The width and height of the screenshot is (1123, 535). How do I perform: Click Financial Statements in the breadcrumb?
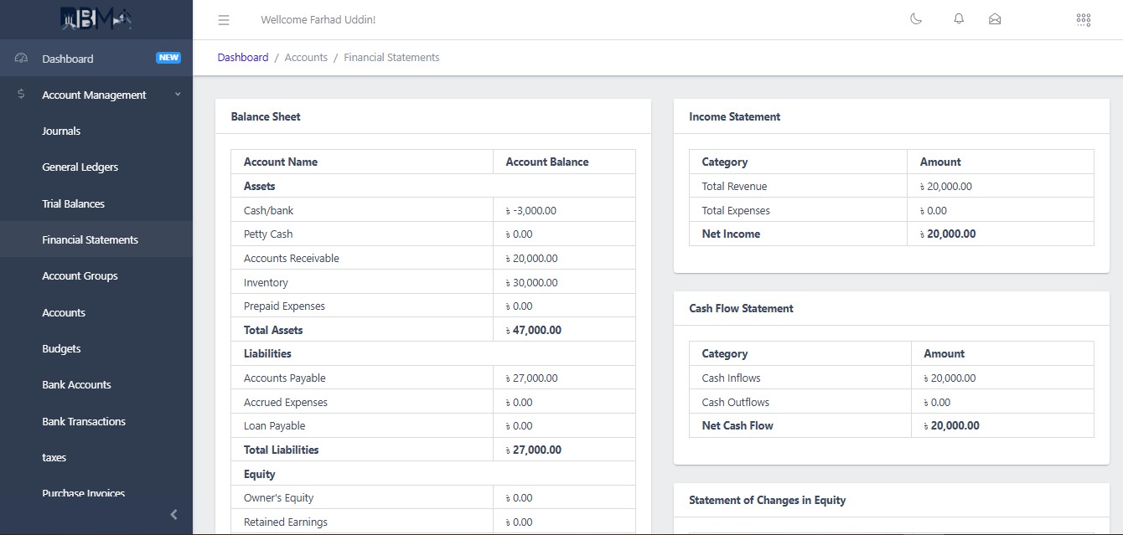pos(391,58)
